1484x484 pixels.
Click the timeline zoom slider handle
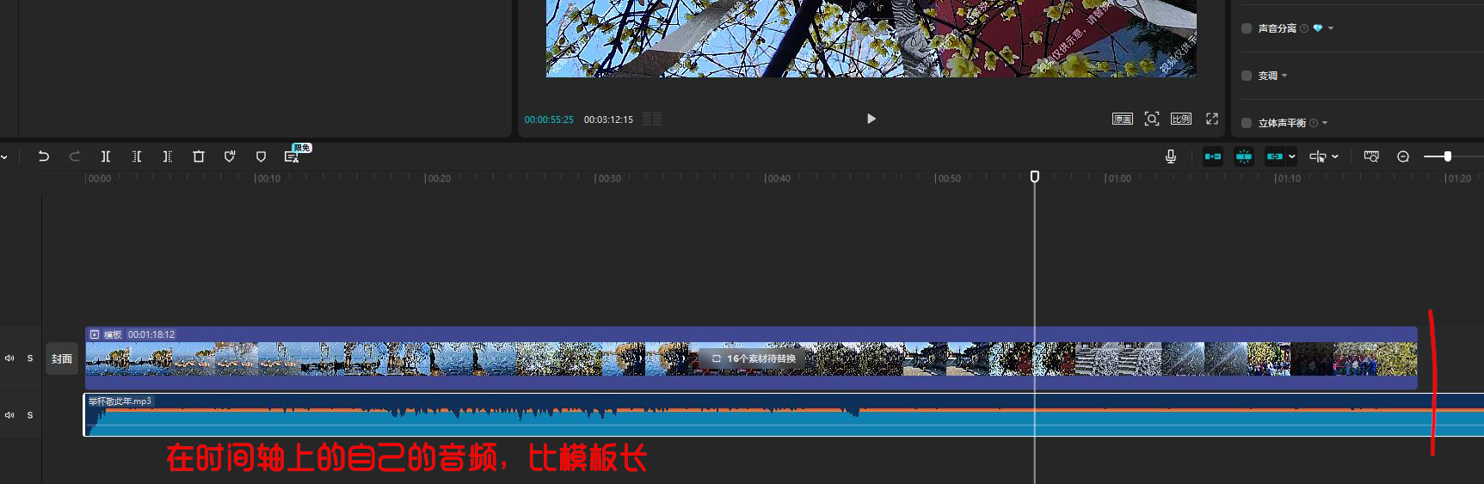click(x=1448, y=156)
